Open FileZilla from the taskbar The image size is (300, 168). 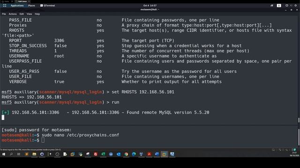click(x=96, y=154)
